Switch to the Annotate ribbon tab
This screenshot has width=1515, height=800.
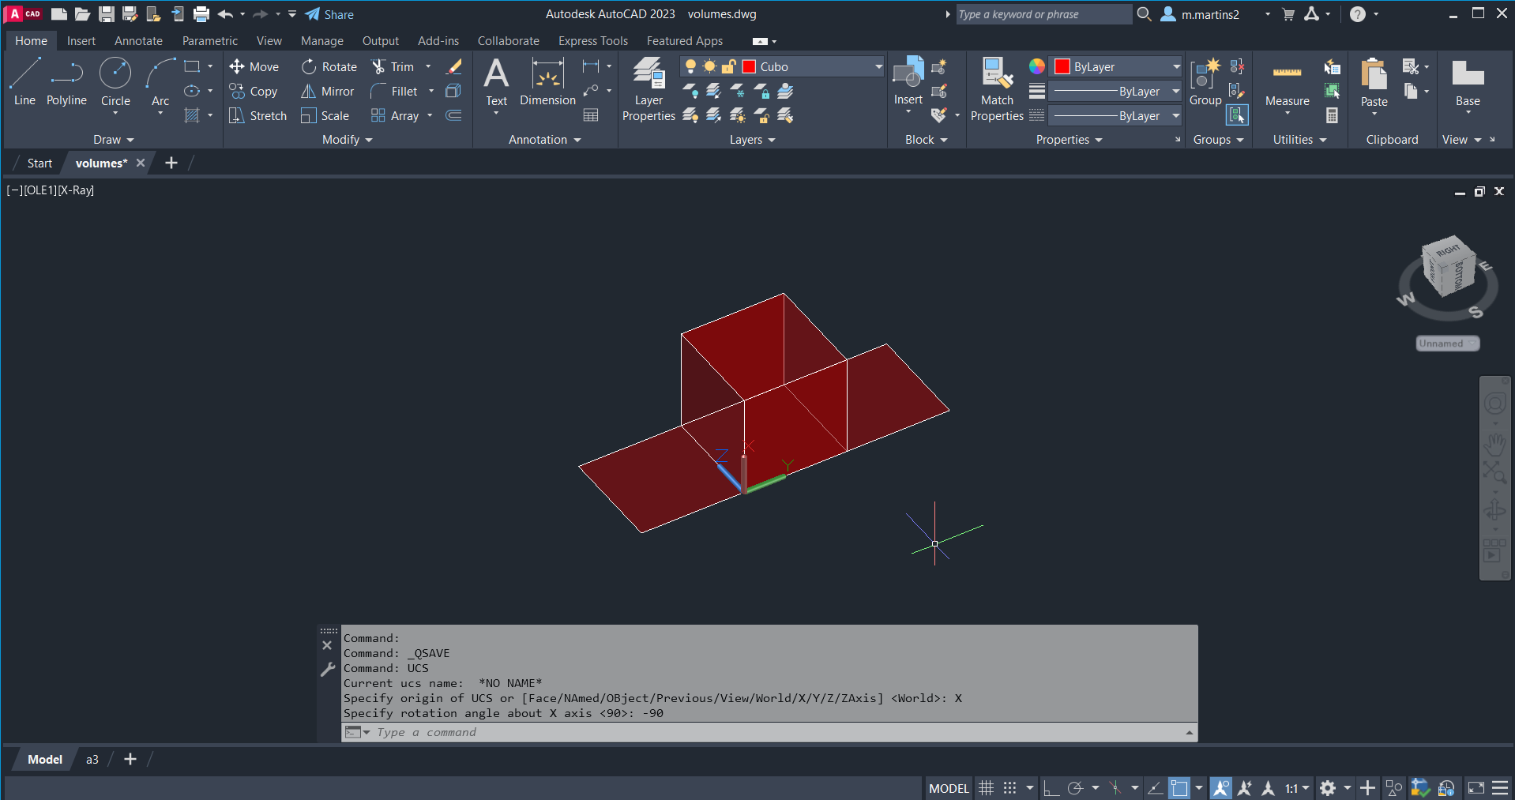tap(138, 41)
